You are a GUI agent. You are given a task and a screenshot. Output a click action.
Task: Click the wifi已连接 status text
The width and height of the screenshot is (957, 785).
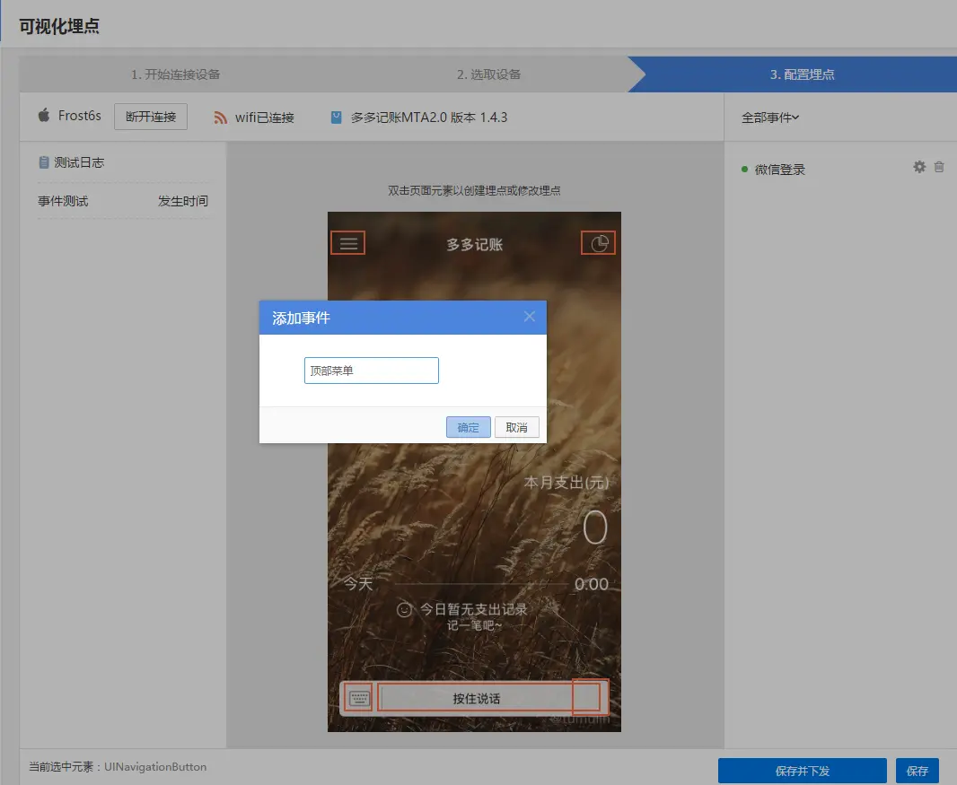(x=264, y=118)
